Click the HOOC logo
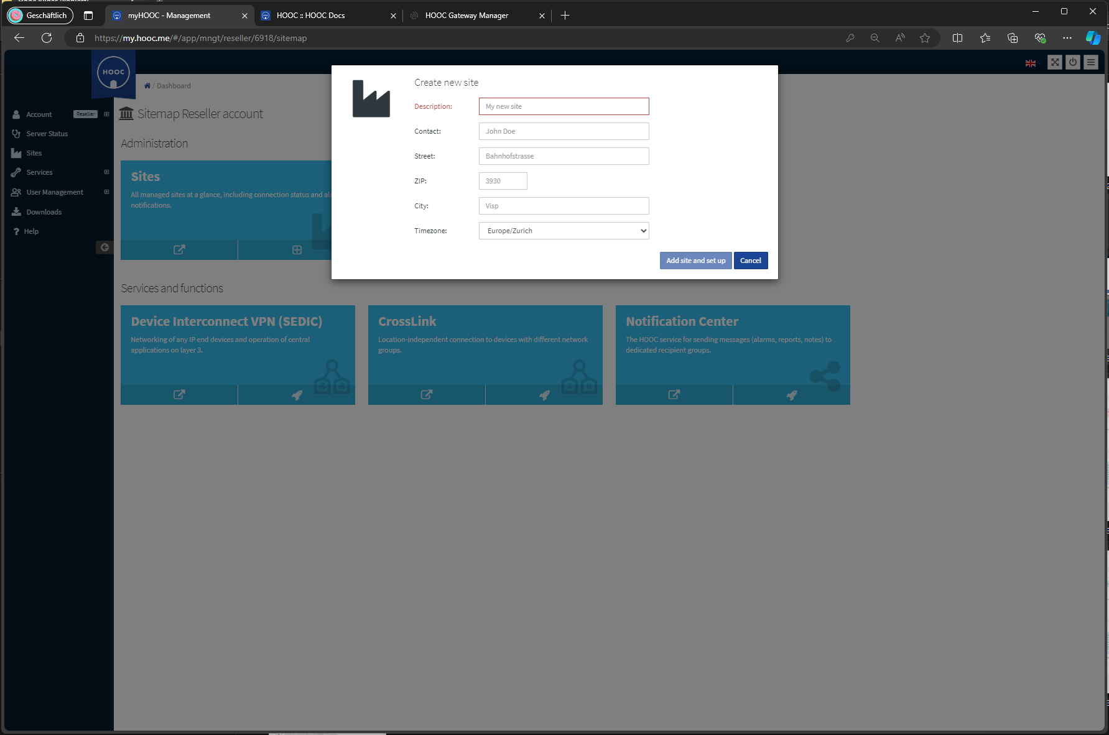Image resolution: width=1109 pixels, height=735 pixels. pos(113,73)
